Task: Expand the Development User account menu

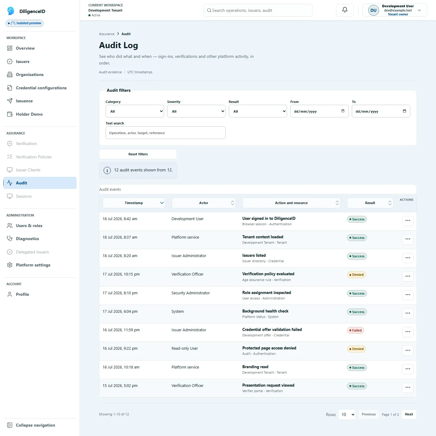Action: (395, 10)
